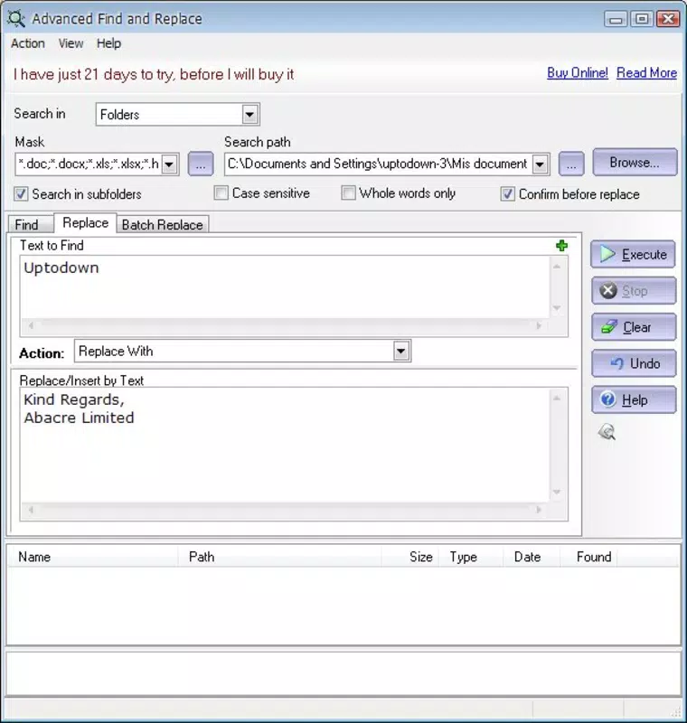The height and width of the screenshot is (723, 687).
Task: Maximize the Advanced Find and Replace window
Action: tap(642, 19)
